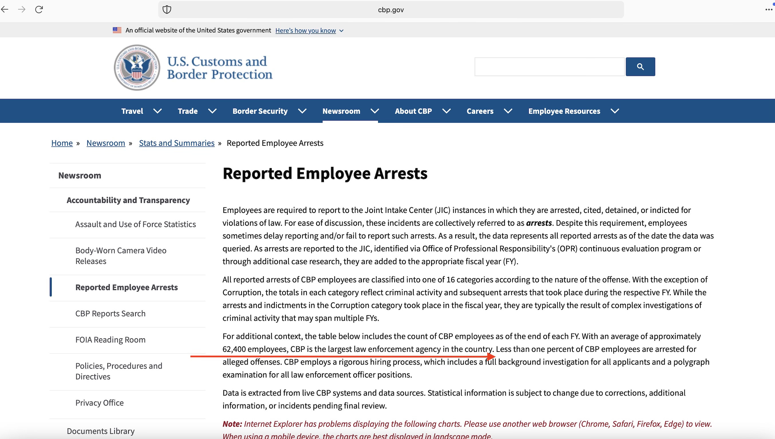
Task: Open the Border Security menu
Action: 260,111
